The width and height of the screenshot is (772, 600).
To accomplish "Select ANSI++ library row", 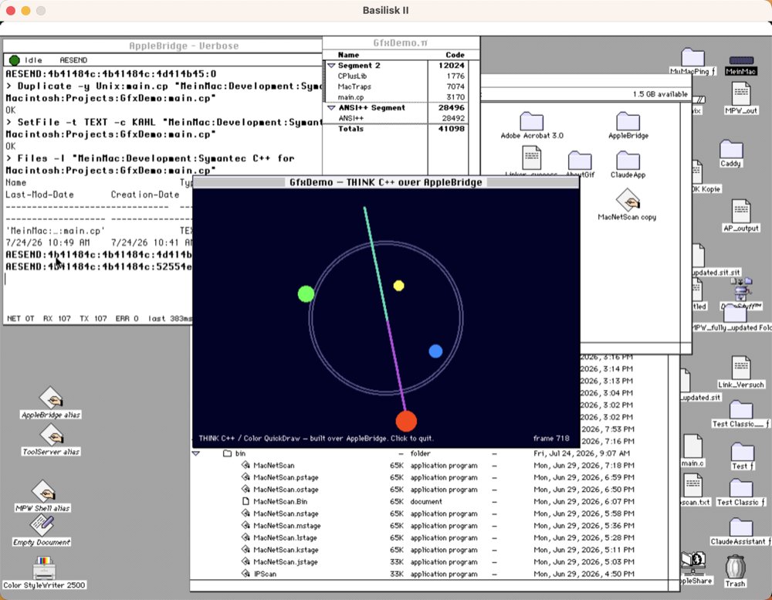I will pos(396,118).
